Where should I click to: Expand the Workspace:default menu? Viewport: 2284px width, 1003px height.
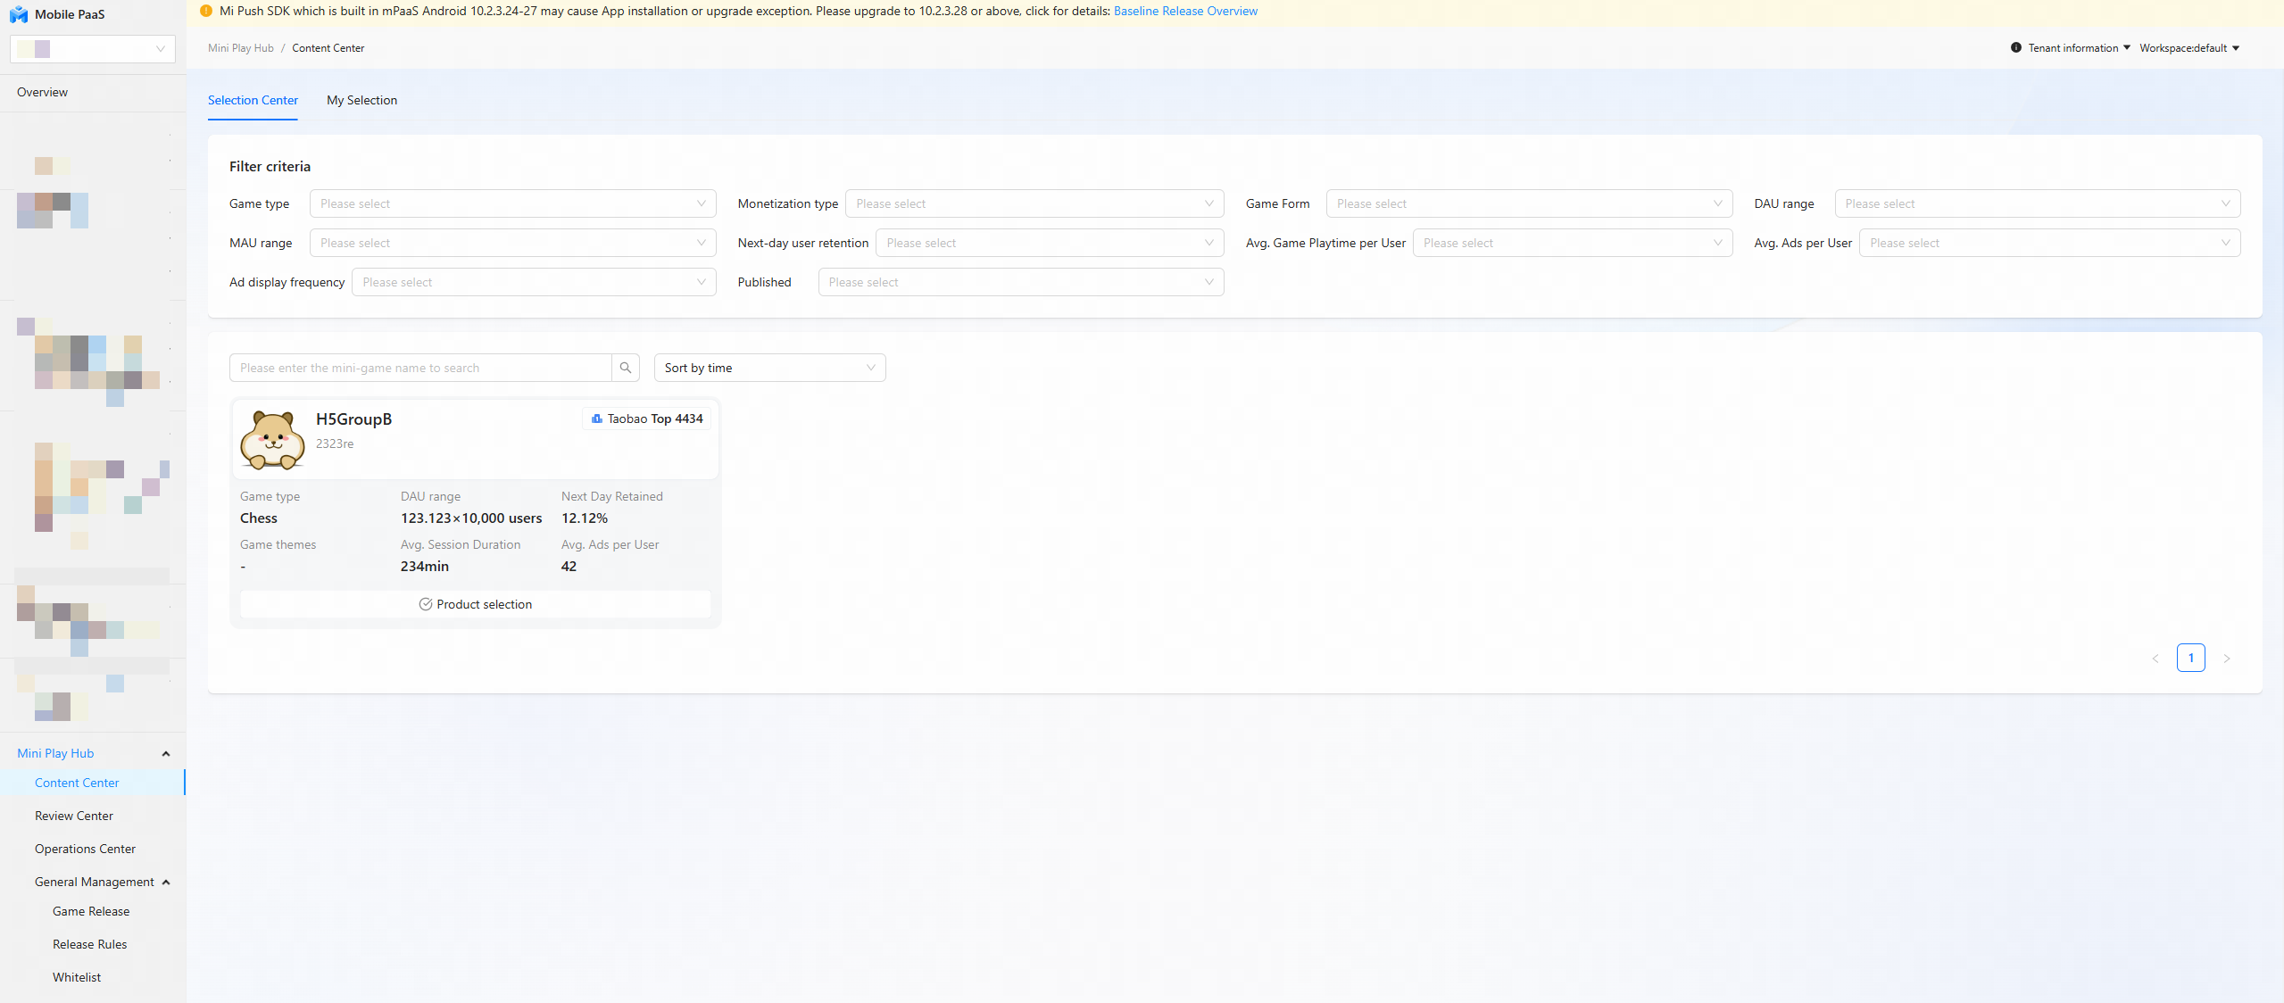[2189, 48]
